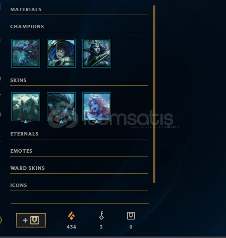226x238 pixels.
Task: Click the golden vertical scrollbar
Action: [x=154, y=94]
